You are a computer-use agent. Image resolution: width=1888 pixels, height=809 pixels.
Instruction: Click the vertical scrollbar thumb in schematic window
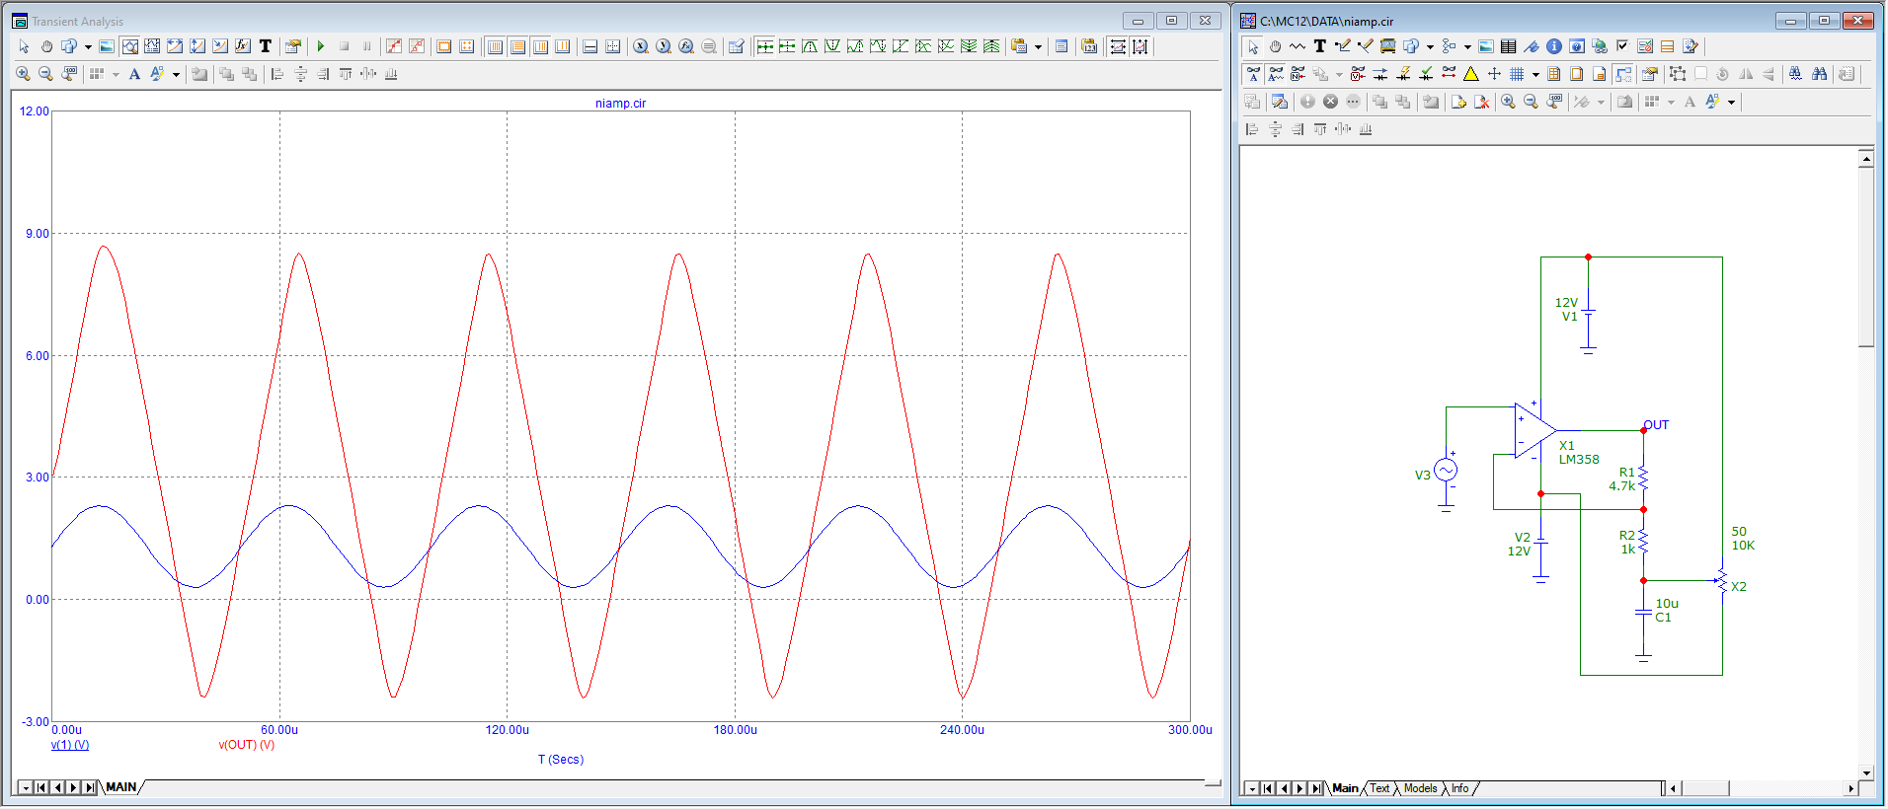pyautogui.click(x=1865, y=257)
